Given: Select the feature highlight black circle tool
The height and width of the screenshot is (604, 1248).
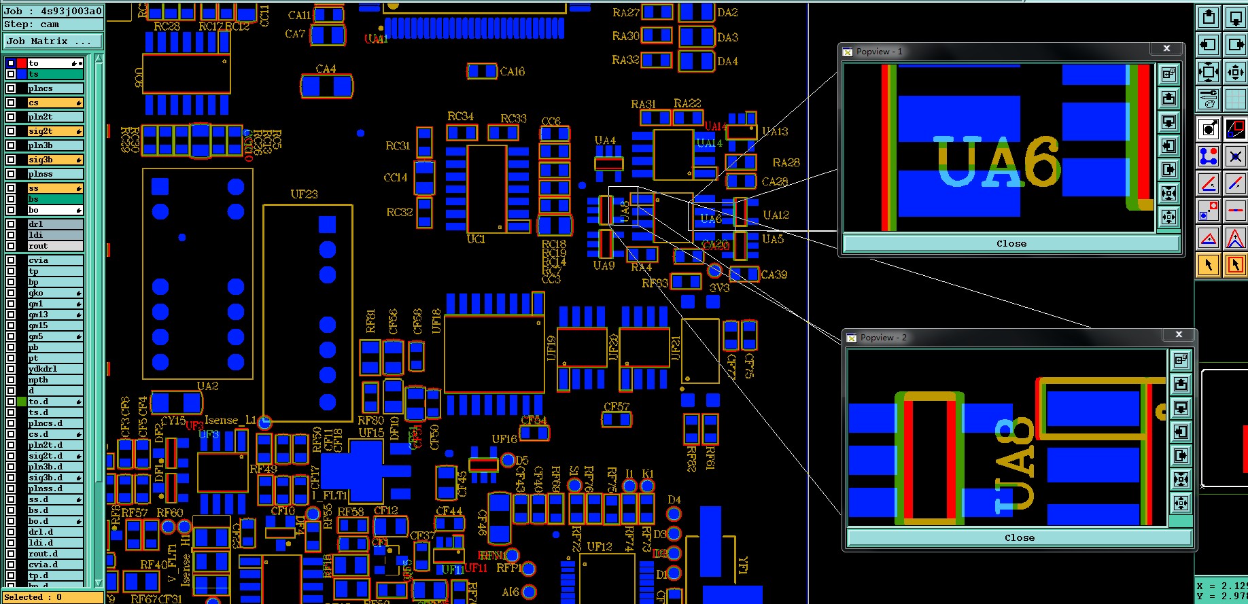Looking at the screenshot, I should point(1209,128).
